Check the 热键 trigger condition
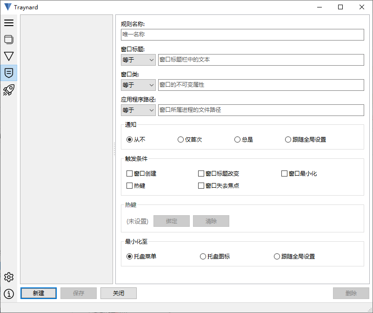This screenshot has width=373, height=313. (x=129, y=185)
